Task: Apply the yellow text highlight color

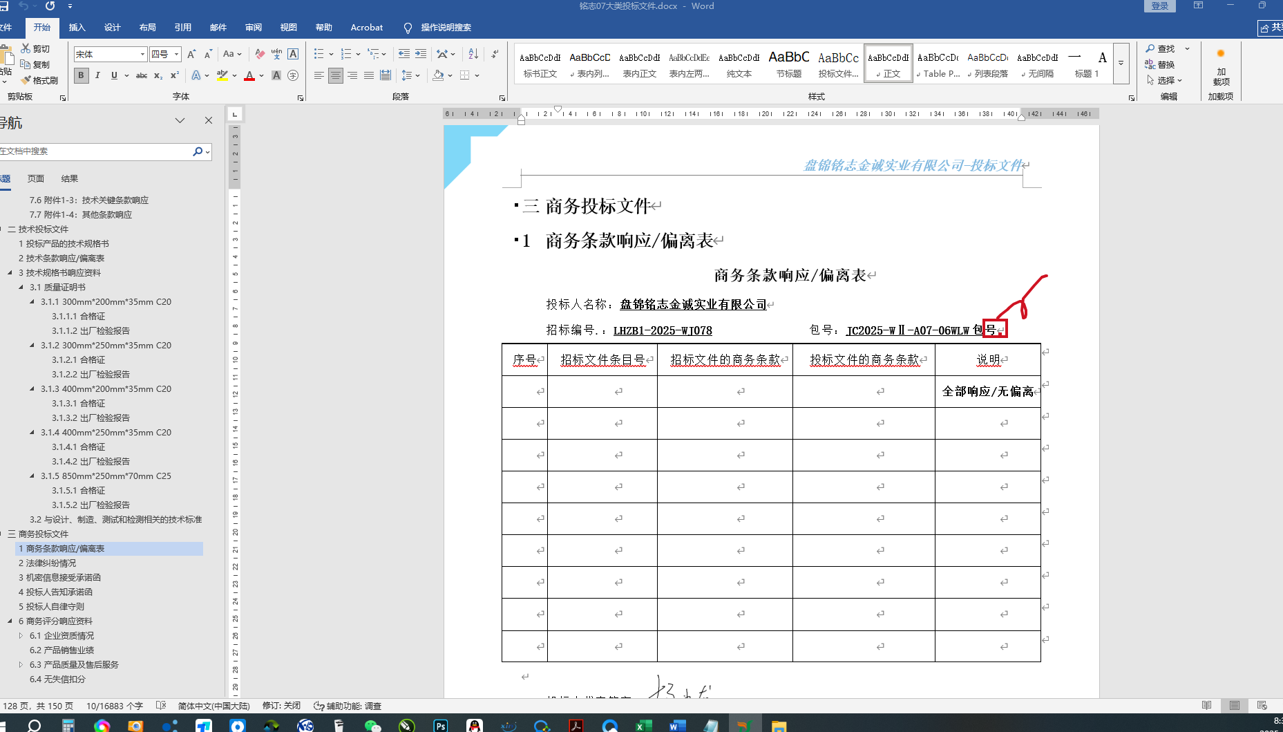Action: coord(222,75)
